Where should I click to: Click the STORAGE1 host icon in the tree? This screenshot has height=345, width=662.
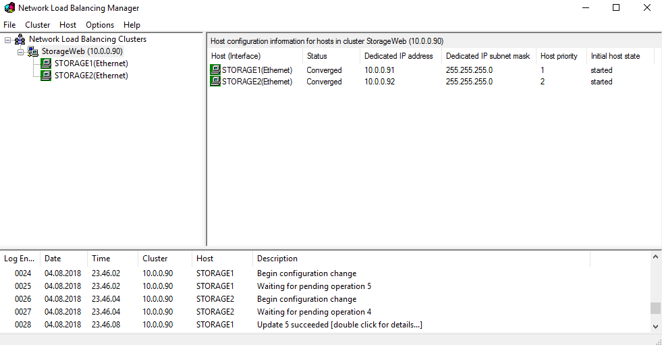point(46,63)
